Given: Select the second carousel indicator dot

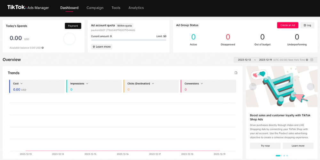Looking at the screenshot, I should pyautogui.click(x=284, y=156).
